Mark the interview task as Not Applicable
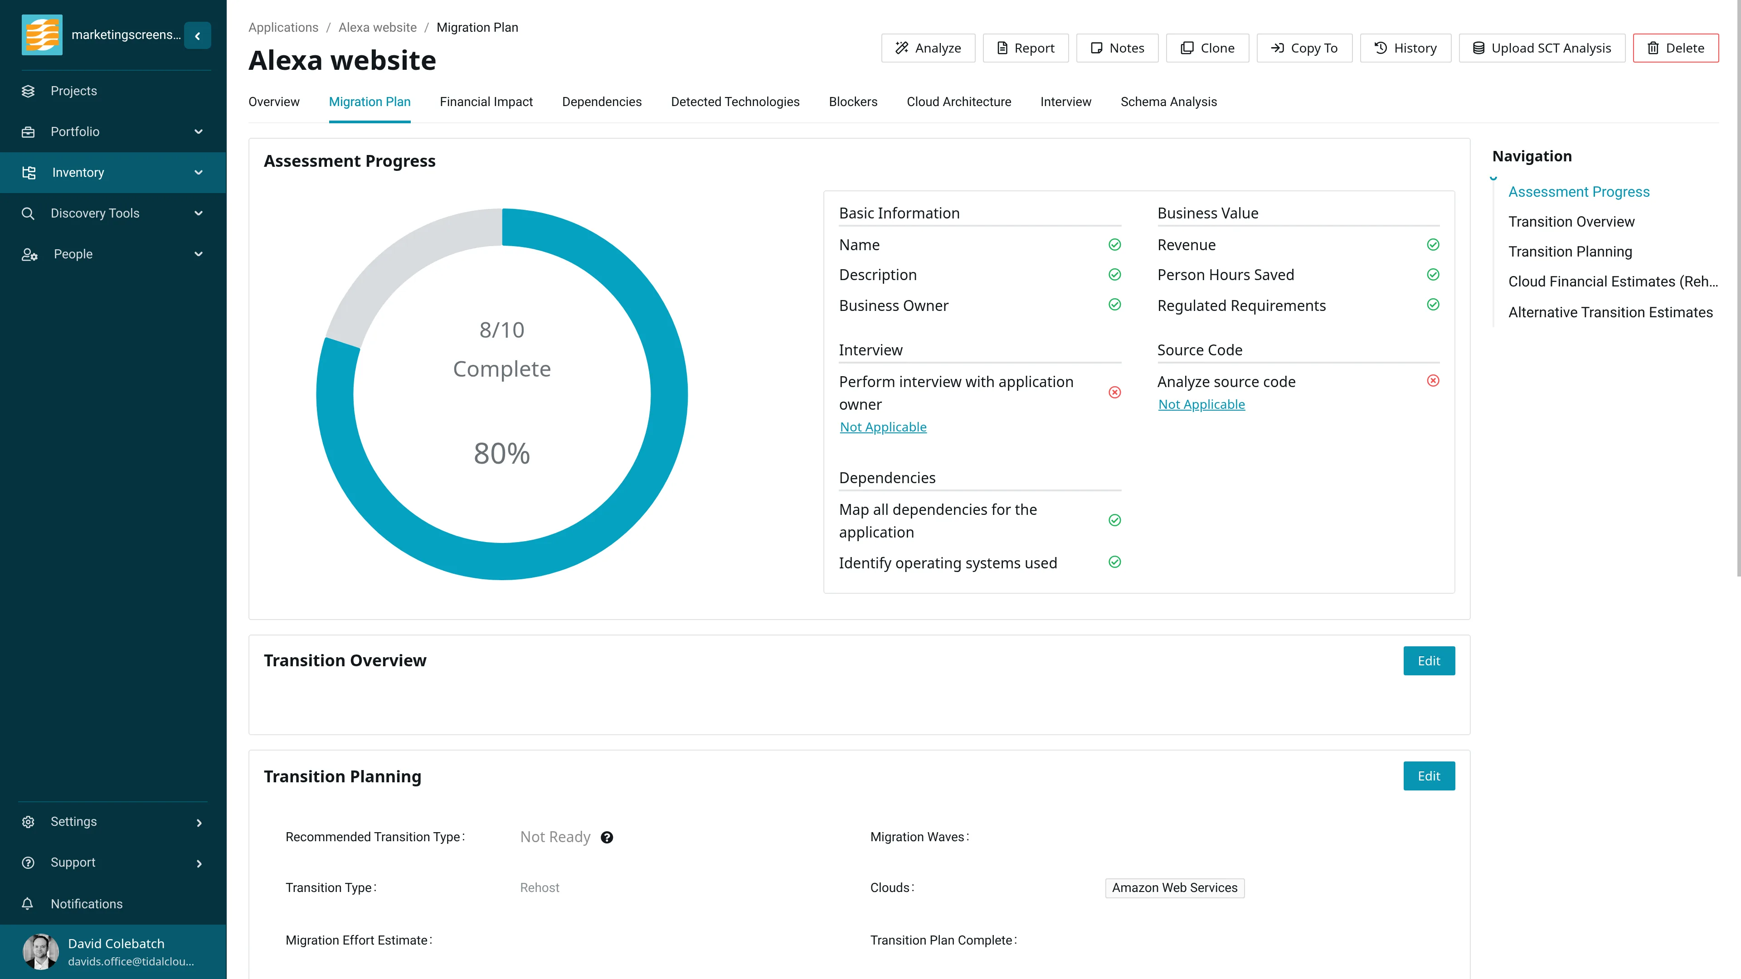The height and width of the screenshot is (979, 1741). click(x=883, y=428)
